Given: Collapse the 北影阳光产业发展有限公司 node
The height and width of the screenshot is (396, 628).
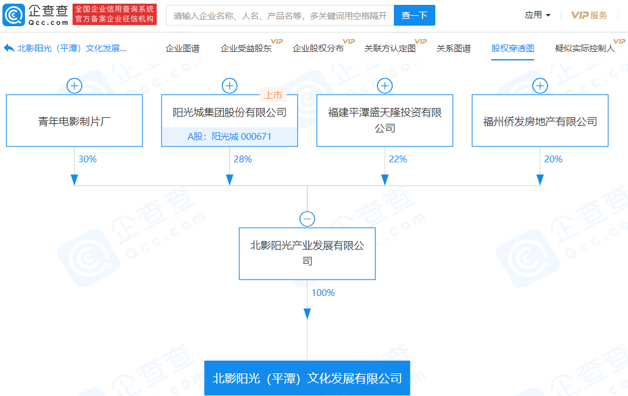Looking at the screenshot, I should [307, 219].
